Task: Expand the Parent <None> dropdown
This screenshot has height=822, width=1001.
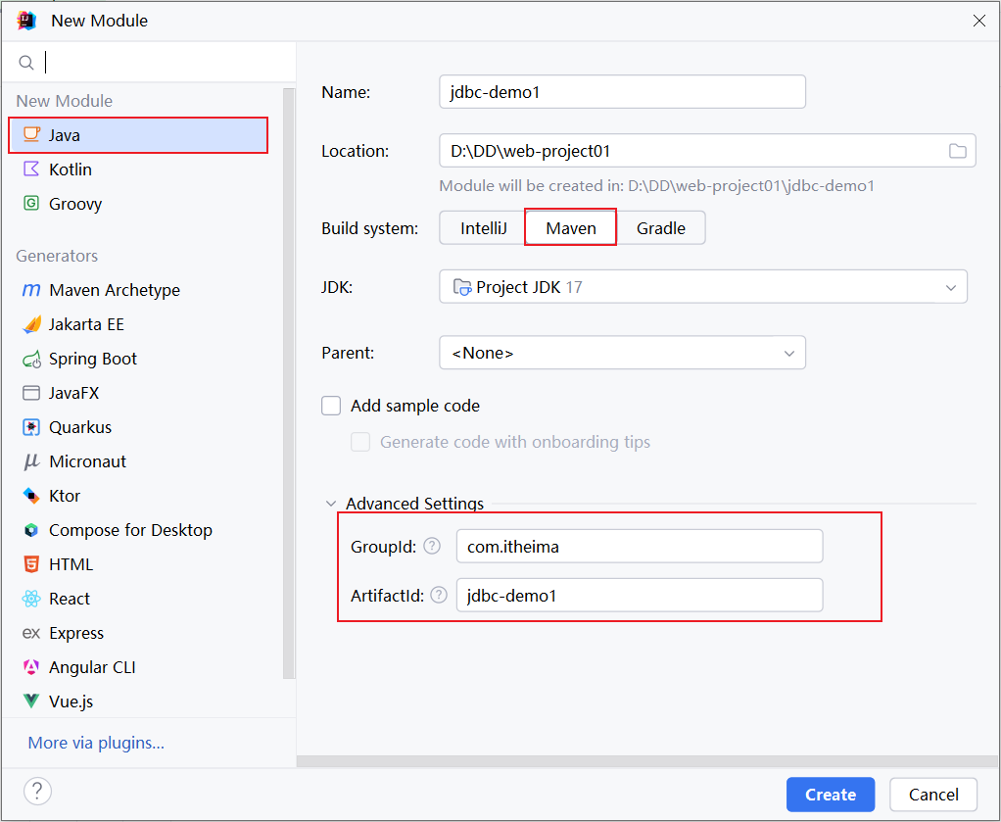Action: 622,353
